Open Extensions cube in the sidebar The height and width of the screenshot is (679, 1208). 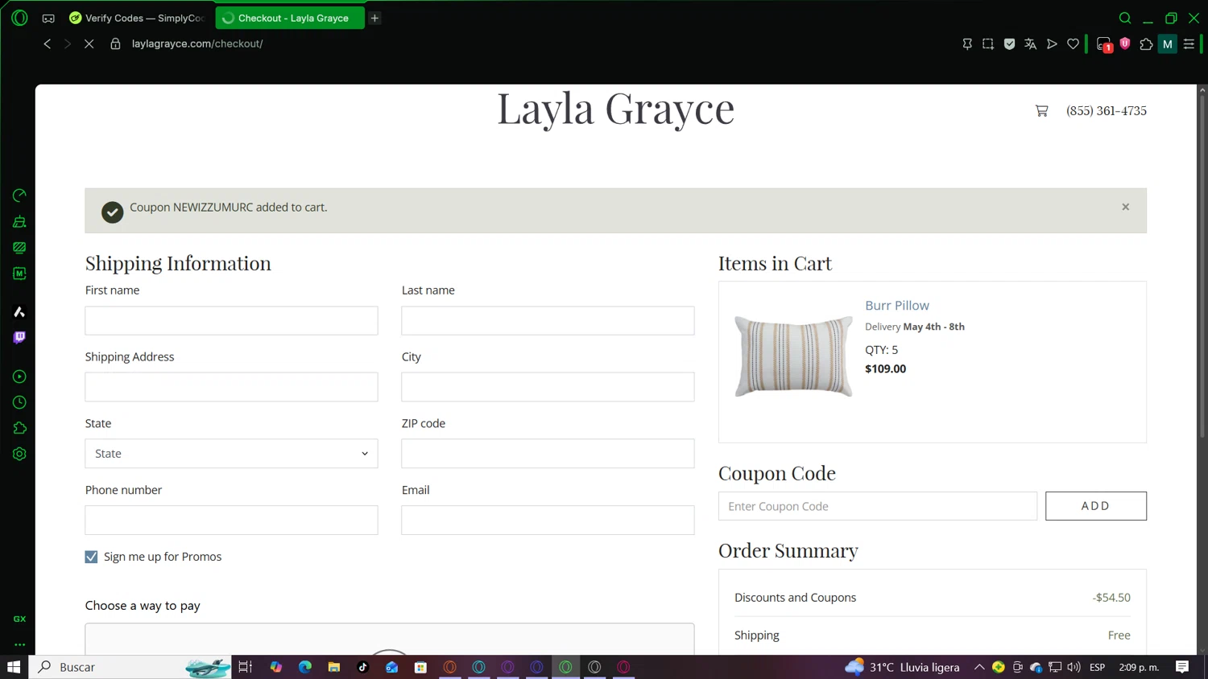[19, 428]
